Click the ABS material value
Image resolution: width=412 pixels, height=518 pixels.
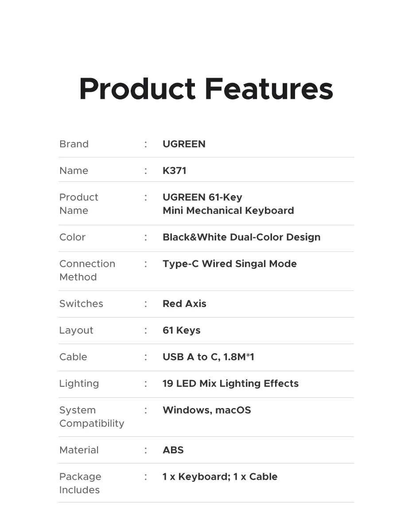coord(173,450)
